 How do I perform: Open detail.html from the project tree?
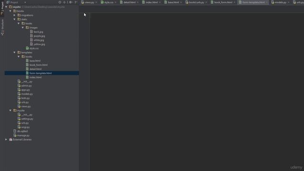[x=36, y=69]
